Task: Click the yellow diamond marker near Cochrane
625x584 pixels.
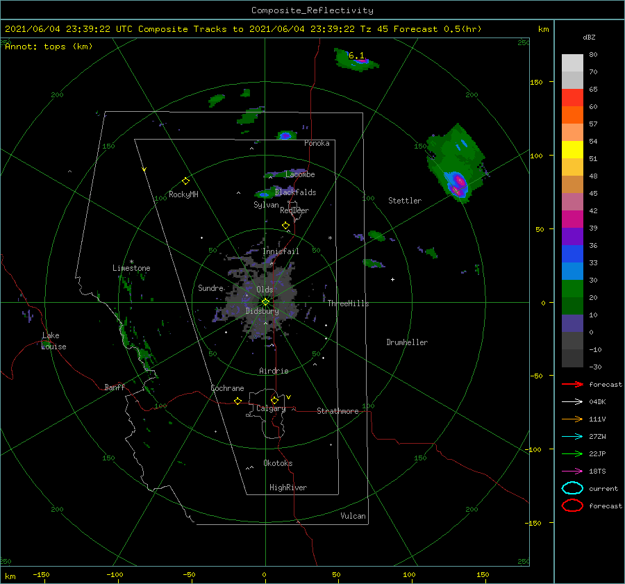Action: click(237, 401)
